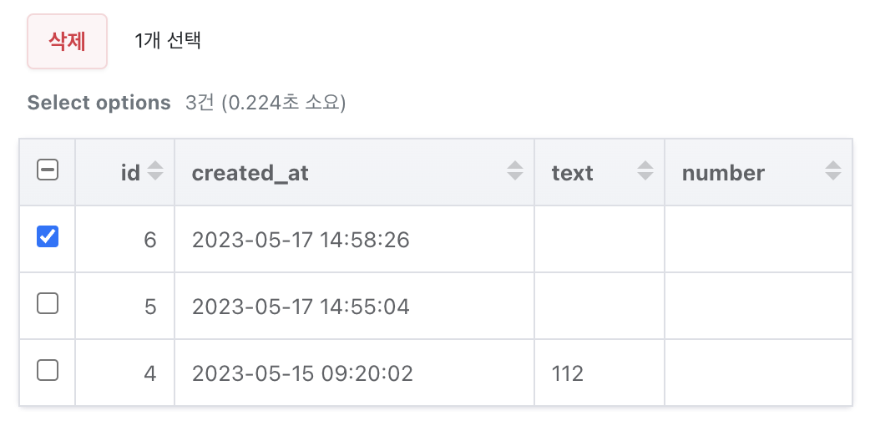
Task: Sort the text column via arrows icon
Action: [645, 170]
